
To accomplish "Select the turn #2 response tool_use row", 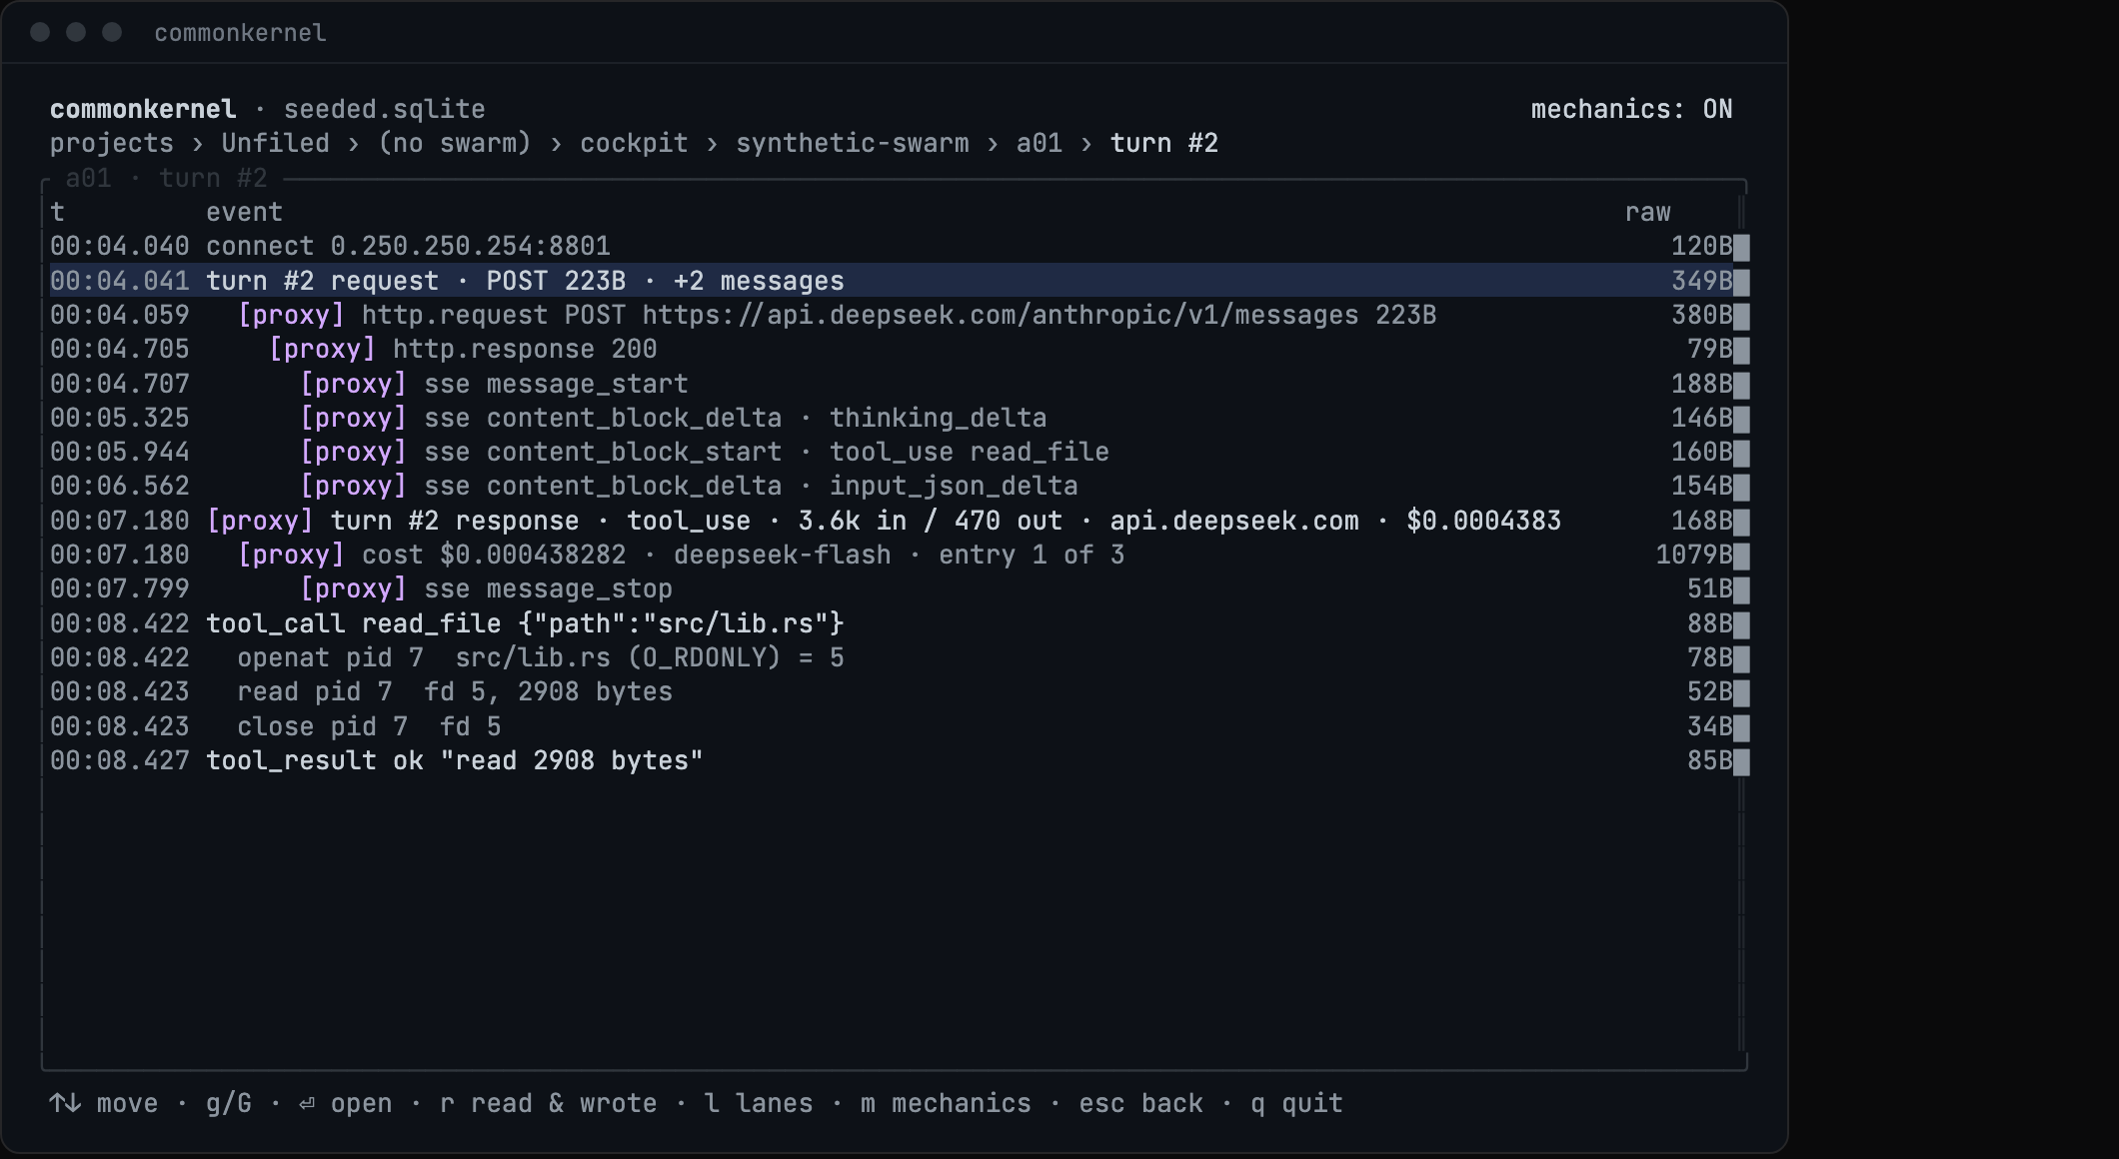I will point(894,521).
